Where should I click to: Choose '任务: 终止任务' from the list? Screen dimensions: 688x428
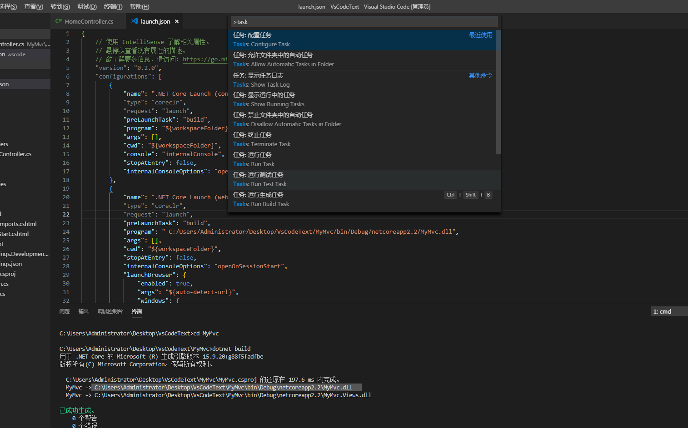pos(318,139)
